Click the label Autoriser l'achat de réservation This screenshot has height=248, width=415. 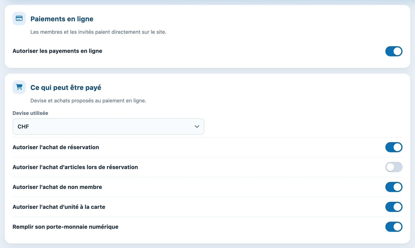56,147
